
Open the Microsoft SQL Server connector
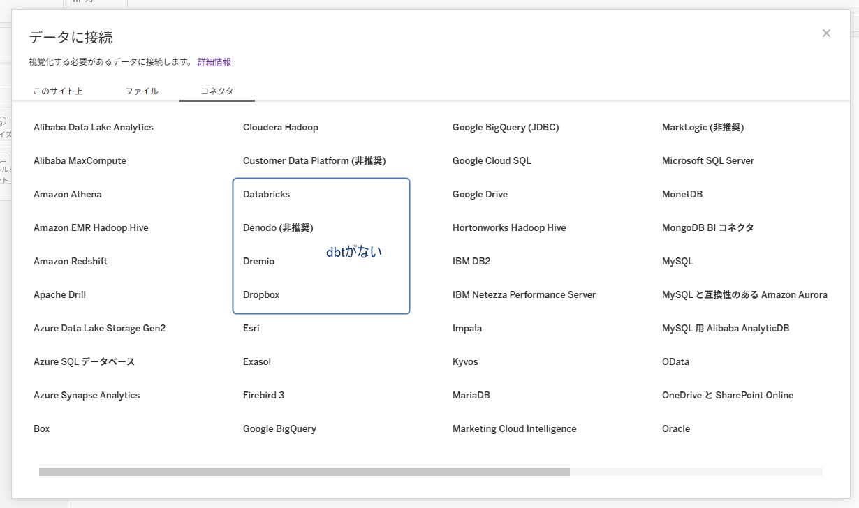pos(708,161)
